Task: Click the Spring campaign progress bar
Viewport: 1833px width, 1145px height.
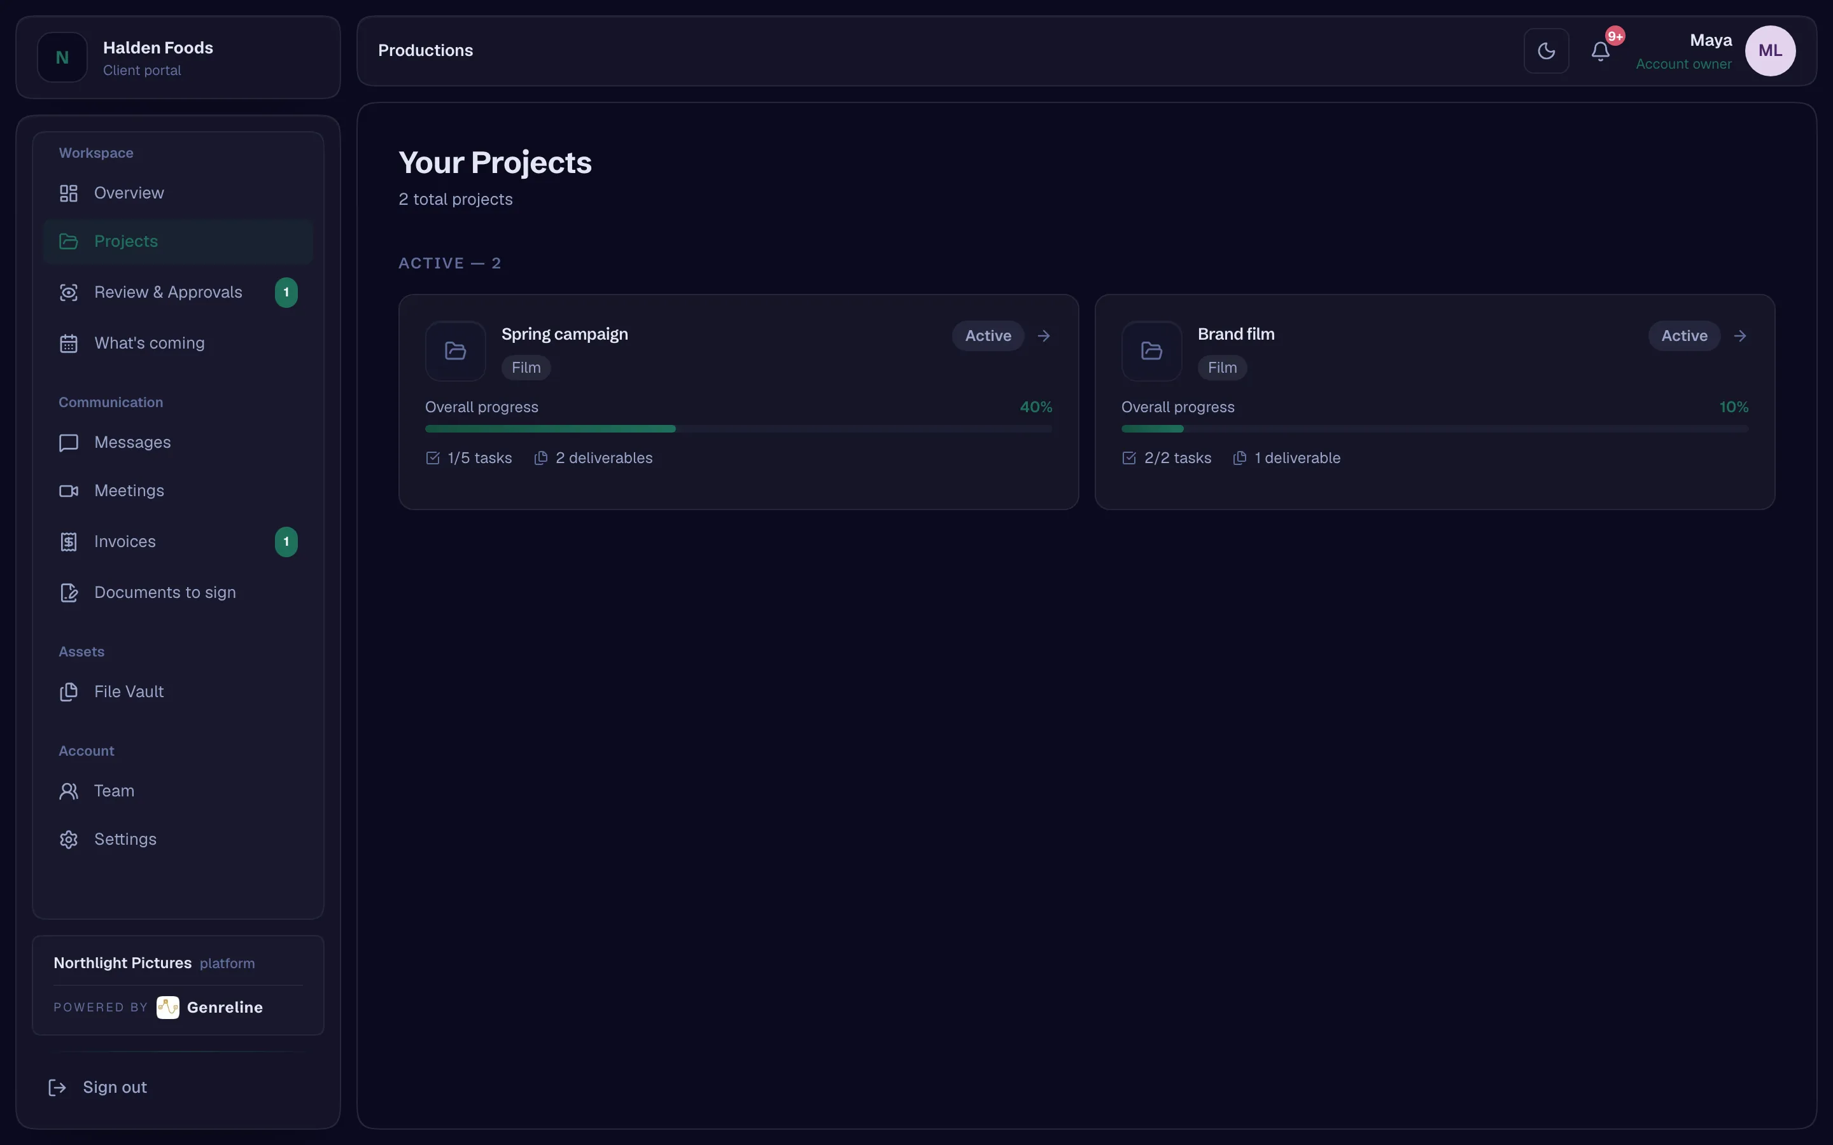Action: tap(738, 429)
